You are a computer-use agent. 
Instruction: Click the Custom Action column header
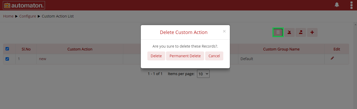(80, 49)
